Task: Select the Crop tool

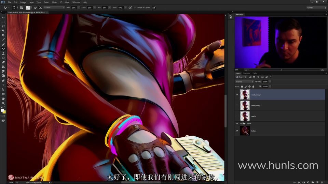Action: click(3, 35)
